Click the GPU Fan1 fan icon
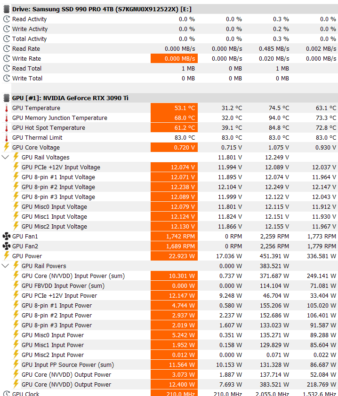The height and width of the screenshot is (396, 338). [x=6, y=237]
